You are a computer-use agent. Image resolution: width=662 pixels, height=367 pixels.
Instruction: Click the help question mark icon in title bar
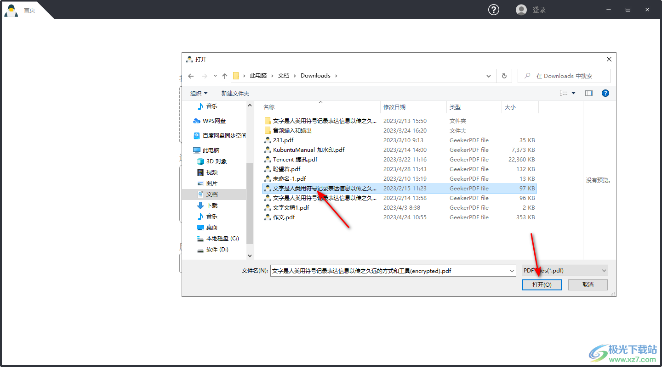point(493,10)
